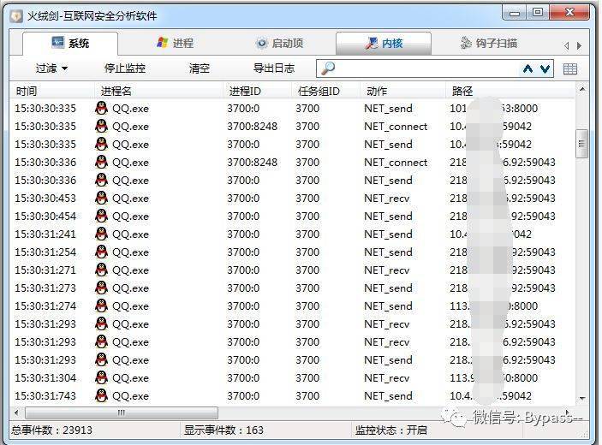Click QQ icon in row 15:30:31:274

tap(101, 306)
